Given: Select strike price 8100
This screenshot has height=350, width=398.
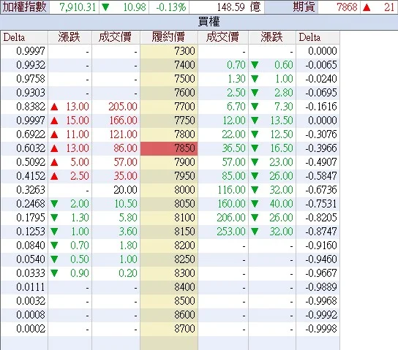Looking at the screenshot, I should [x=184, y=218].
